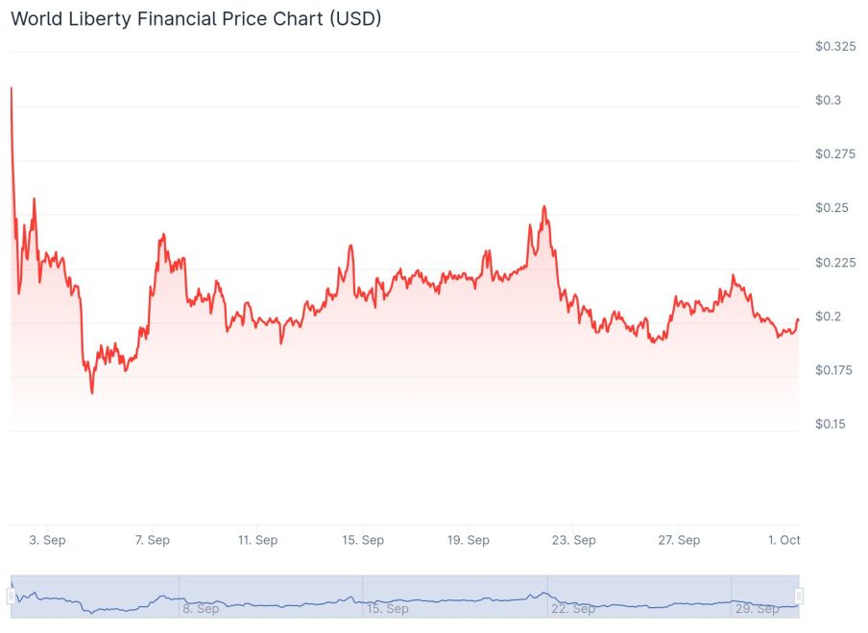The width and height of the screenshot is (868, 633).
Task: Click the $0.2 y-axis price label
Action: point(828,316)
